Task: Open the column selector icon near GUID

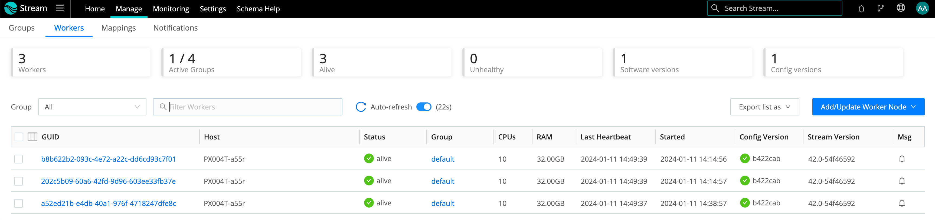Action: [32, 137]
